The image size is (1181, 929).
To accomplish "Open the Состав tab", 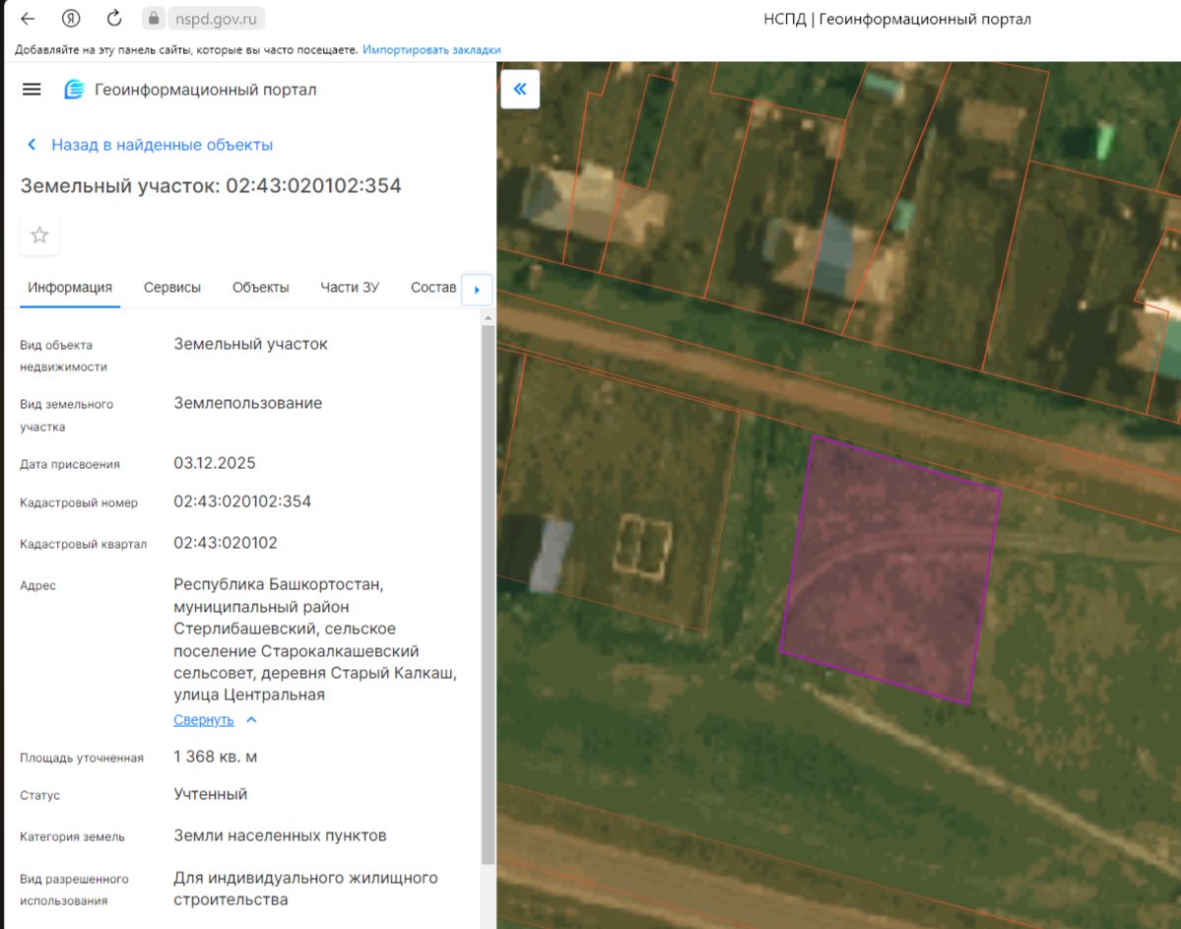I will (x=433, y=287).
